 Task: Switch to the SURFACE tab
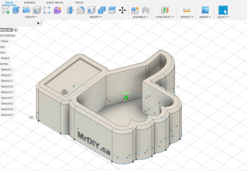[x=29, y=3]
